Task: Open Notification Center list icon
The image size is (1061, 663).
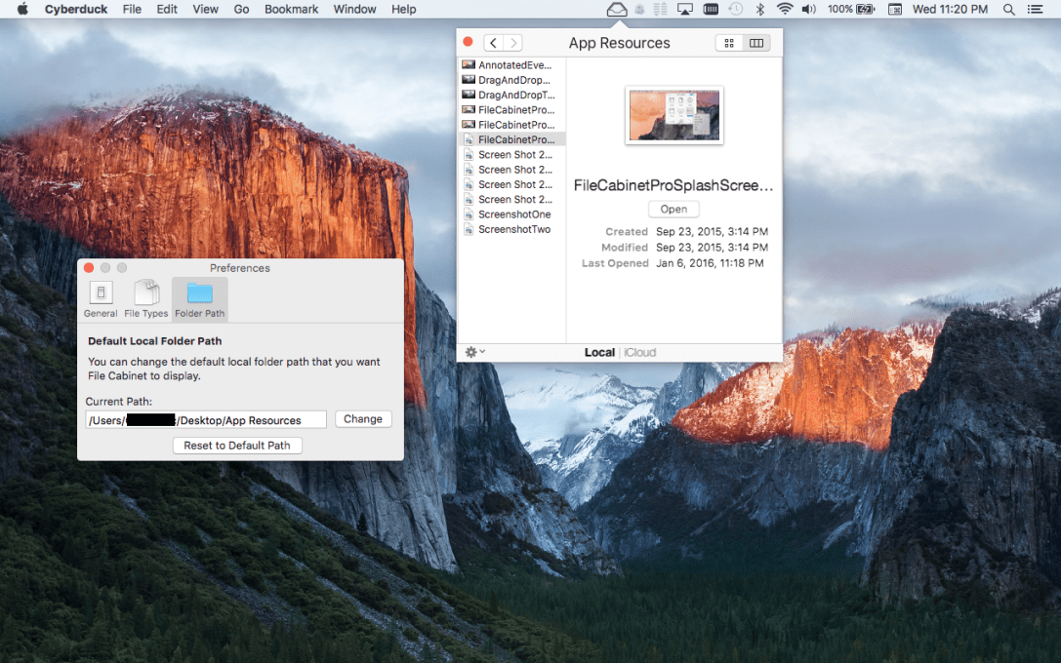Action: click(1035, 10)
